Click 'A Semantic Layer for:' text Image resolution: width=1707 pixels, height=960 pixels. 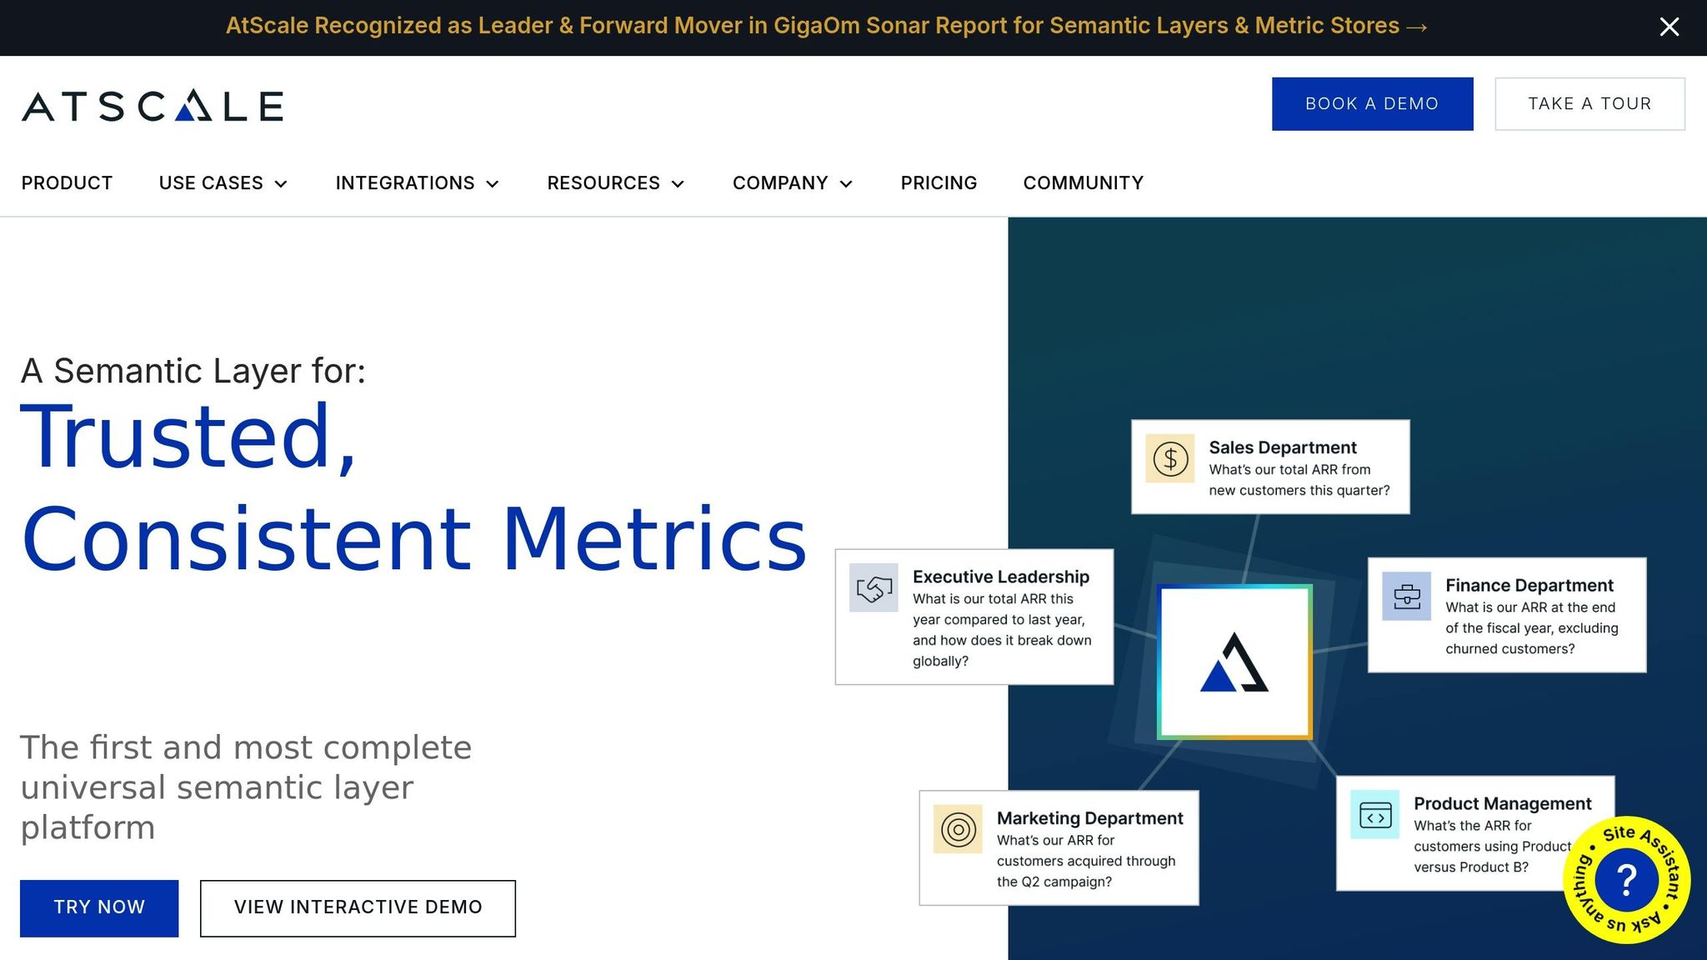193,371
